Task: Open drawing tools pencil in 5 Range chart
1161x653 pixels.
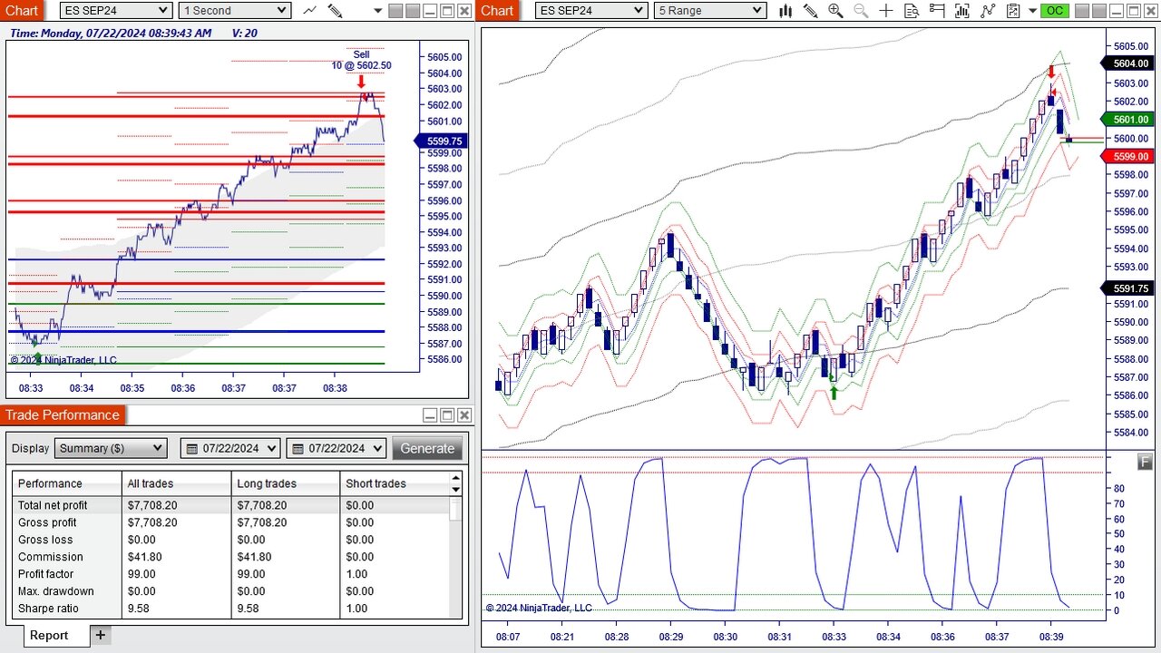Action: coord(810,11)
